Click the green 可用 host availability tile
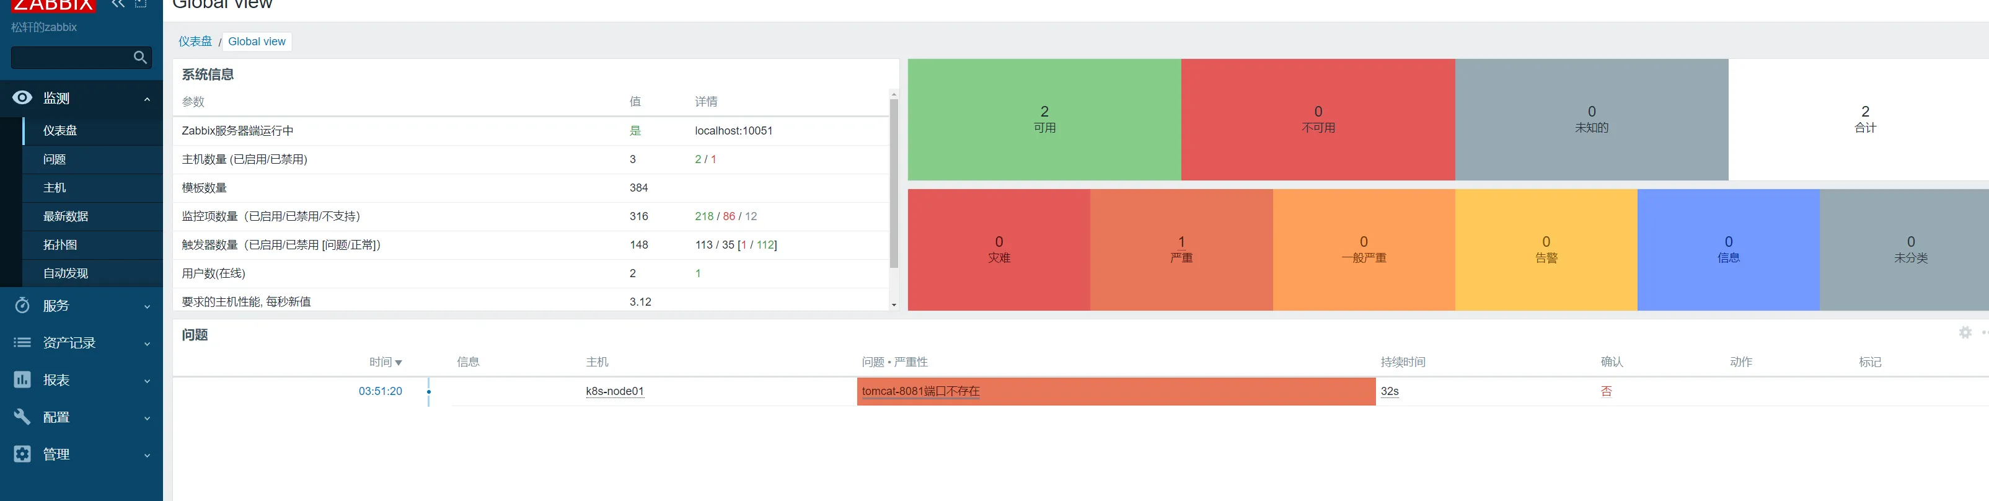Image resolution: width=1989 pixels, height=501 pixels. point(1044,120)
